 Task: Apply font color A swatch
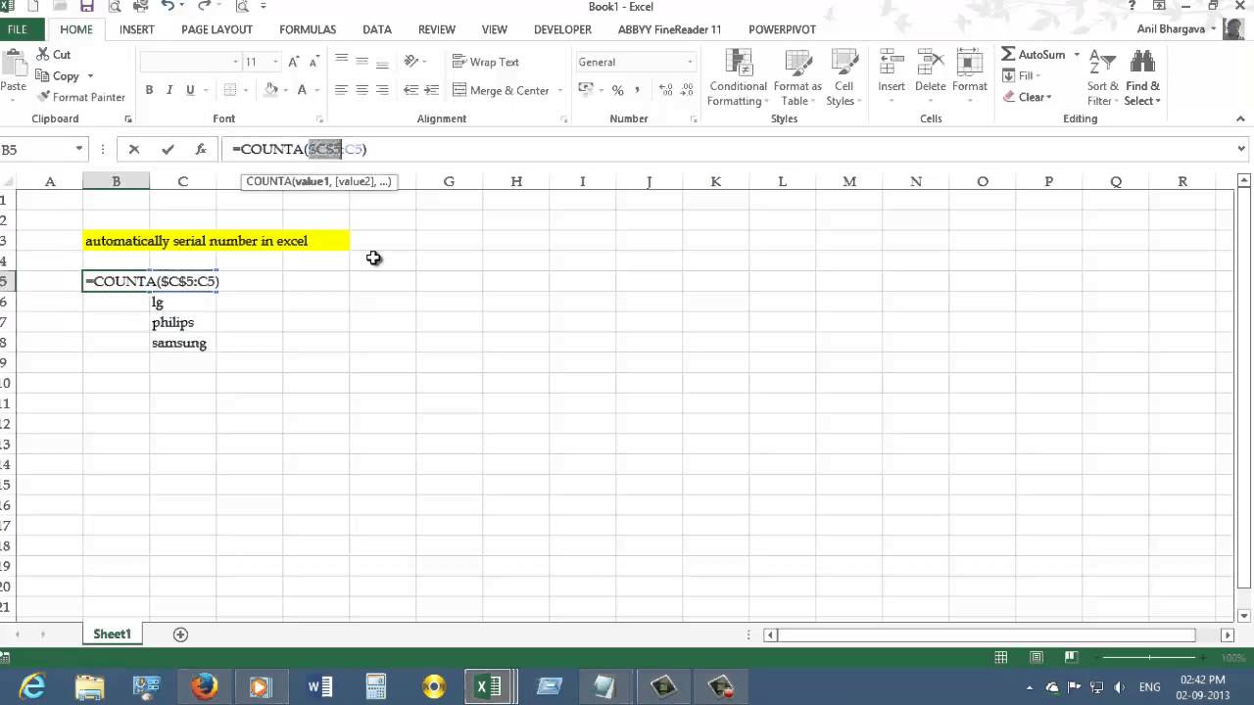pyautogui.click(x=303, y=90)
